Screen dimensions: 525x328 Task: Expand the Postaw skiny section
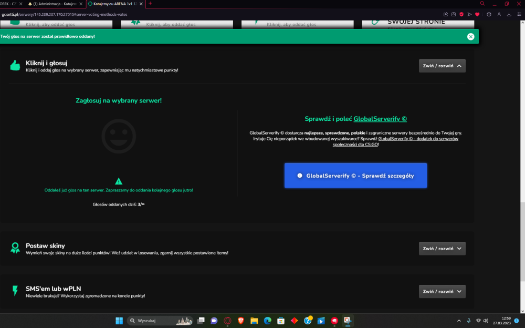click(x=442, y=249)
